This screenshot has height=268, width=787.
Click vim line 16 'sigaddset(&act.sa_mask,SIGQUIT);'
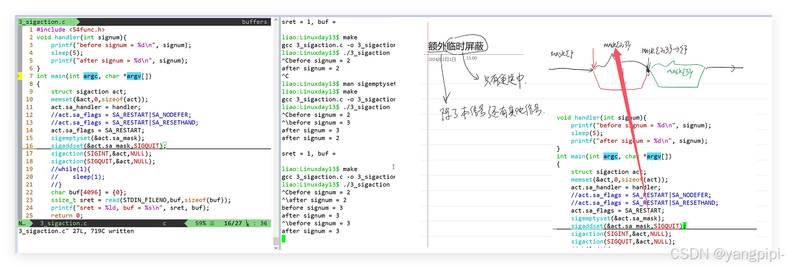point(109,146)
